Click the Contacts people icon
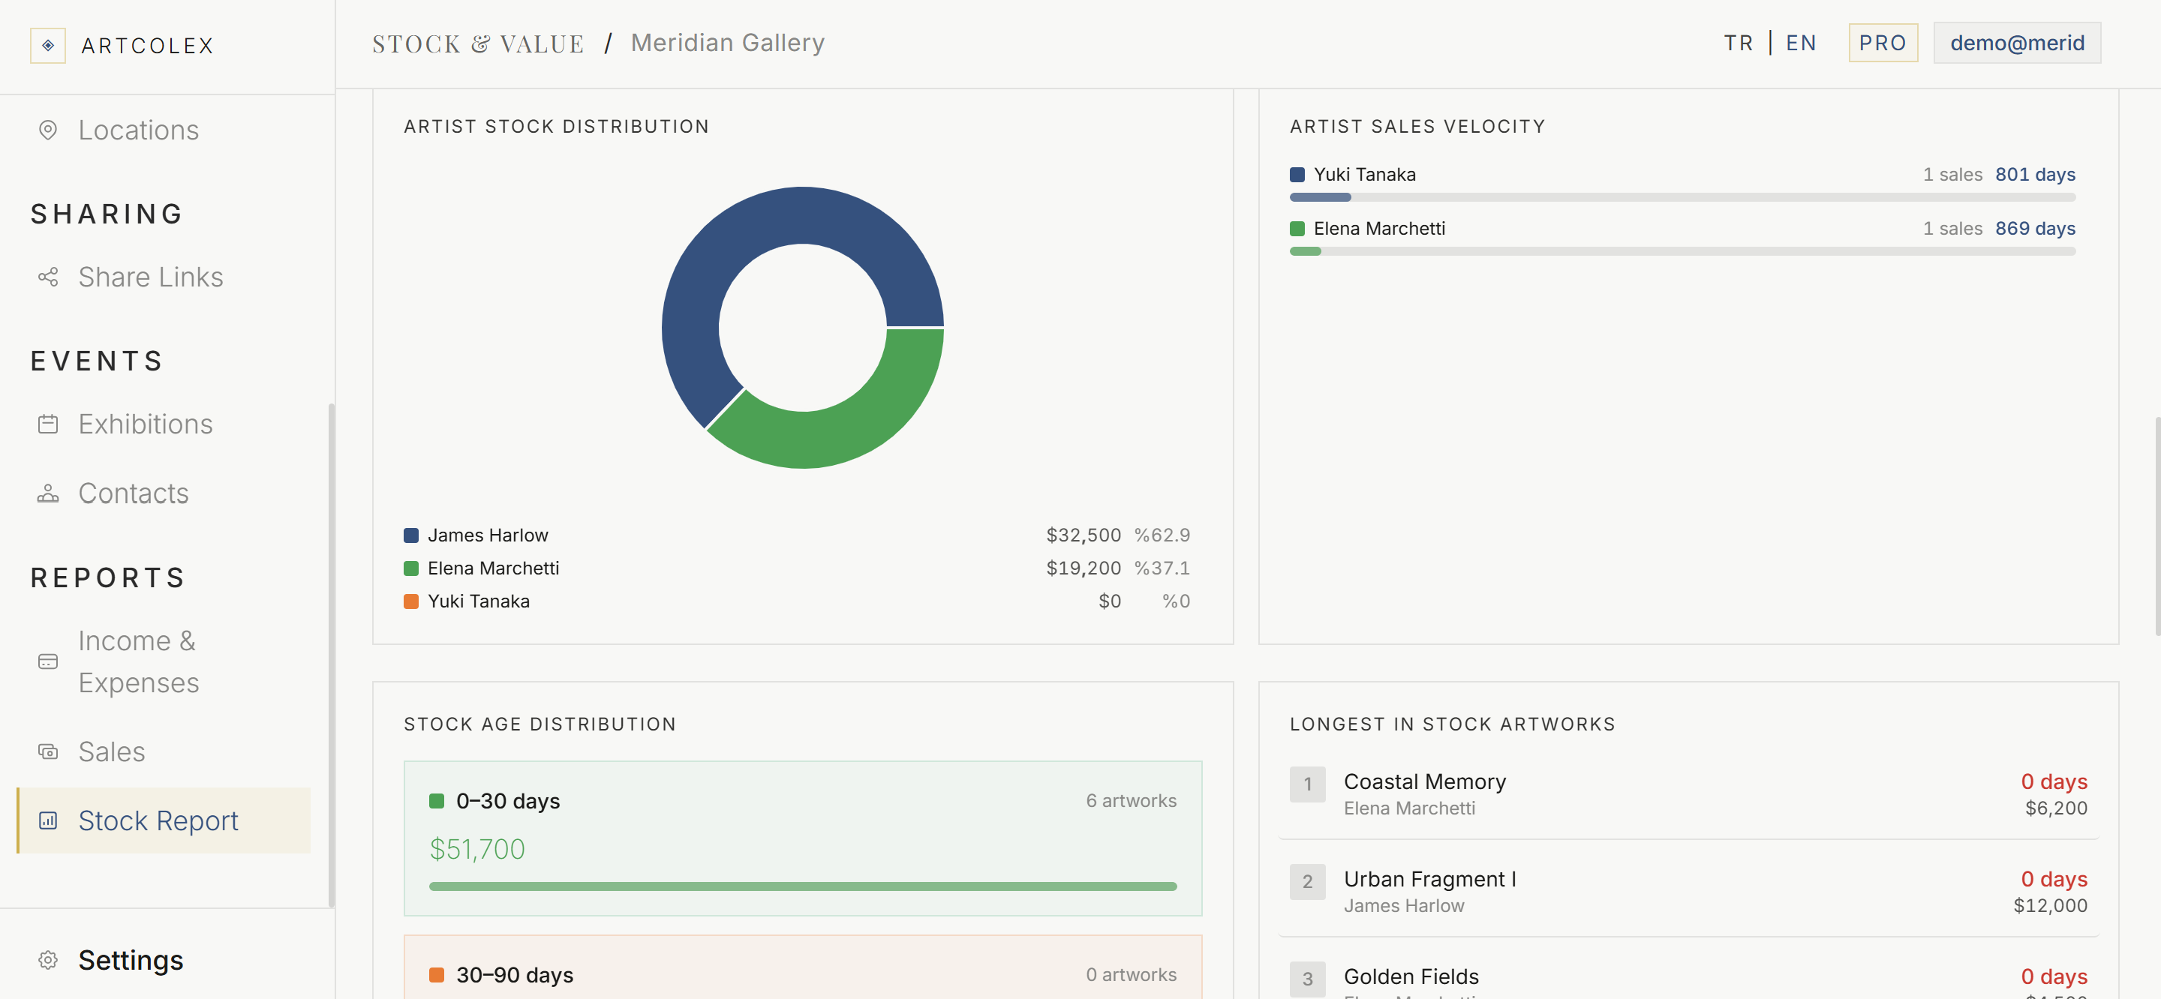This screenshot has width=2161, height=999. [48, 493]
